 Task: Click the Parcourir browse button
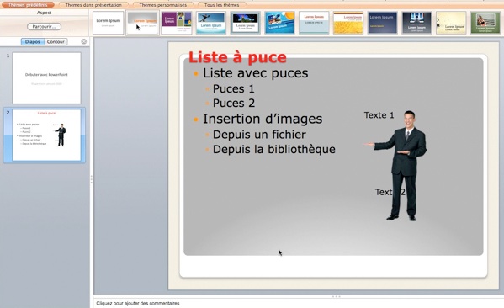click(44, 27)
